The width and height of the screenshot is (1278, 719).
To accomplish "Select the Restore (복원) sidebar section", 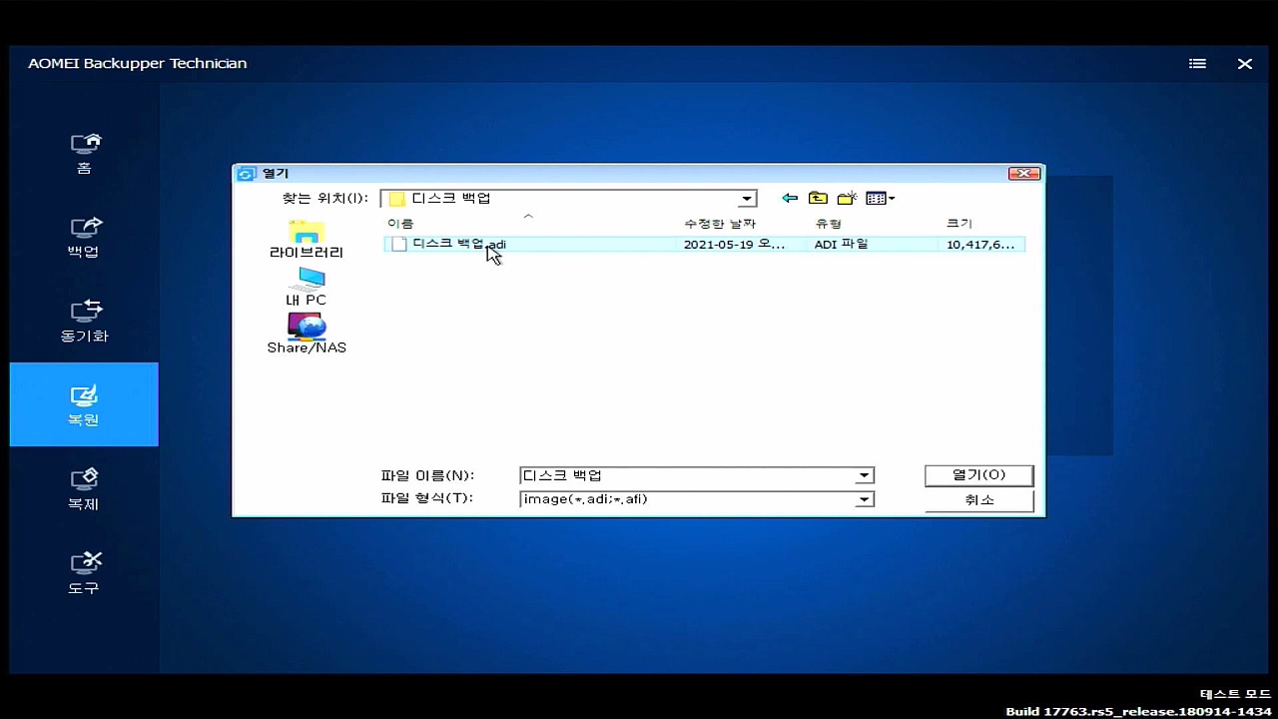I will 84,404.
